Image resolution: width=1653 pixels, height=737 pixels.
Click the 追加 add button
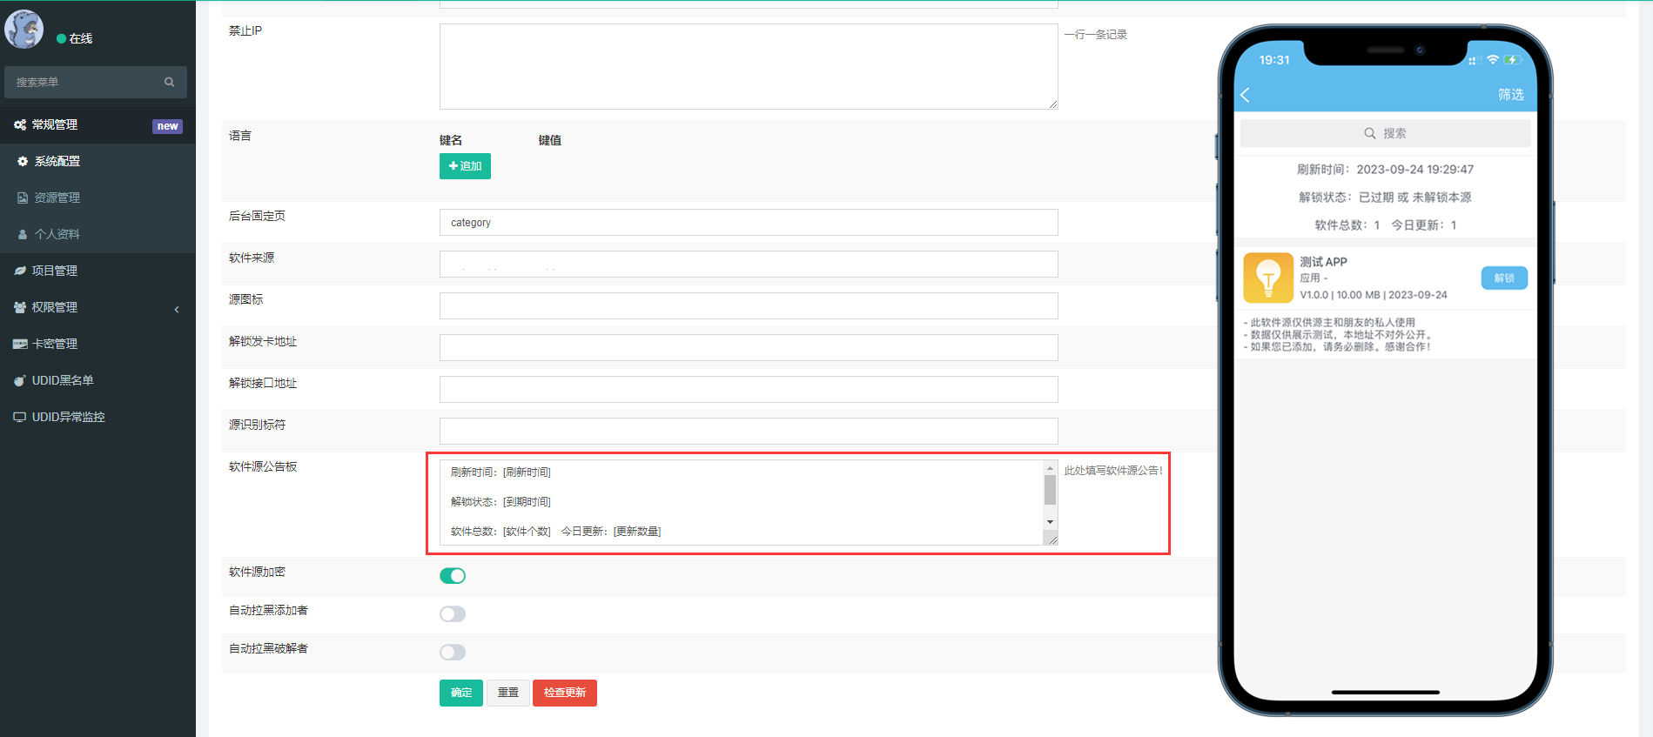click(x=465, y=166)
